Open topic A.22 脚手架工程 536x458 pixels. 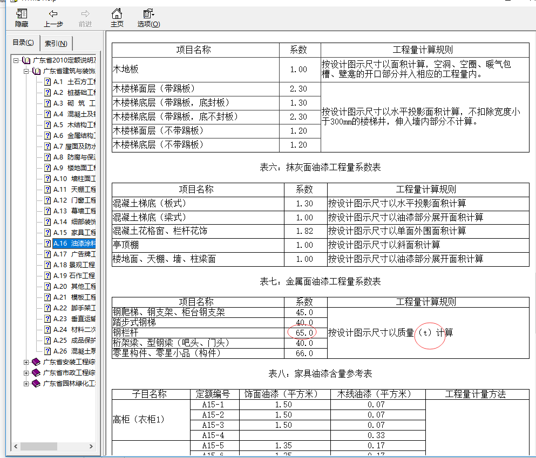tap(74, 308)
